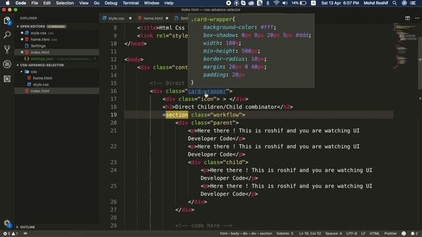Close index.html in Open Editors list
The image size is (422, 237).
tap(22, 52)
